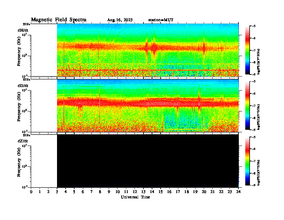The height and width of the screenshot is (220, 284).
Task: Click the "Universal Time" axis label
Action: pyautogui.click(x=135, y=197)
